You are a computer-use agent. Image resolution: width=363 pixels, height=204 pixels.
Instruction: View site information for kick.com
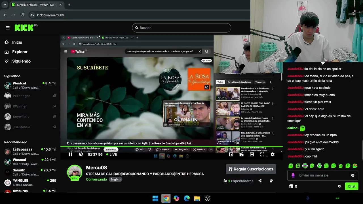(32, 15)
